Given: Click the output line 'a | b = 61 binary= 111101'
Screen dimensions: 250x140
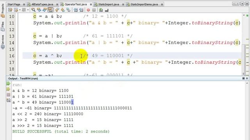Looking at the screenshot, I should coord(43,96).
